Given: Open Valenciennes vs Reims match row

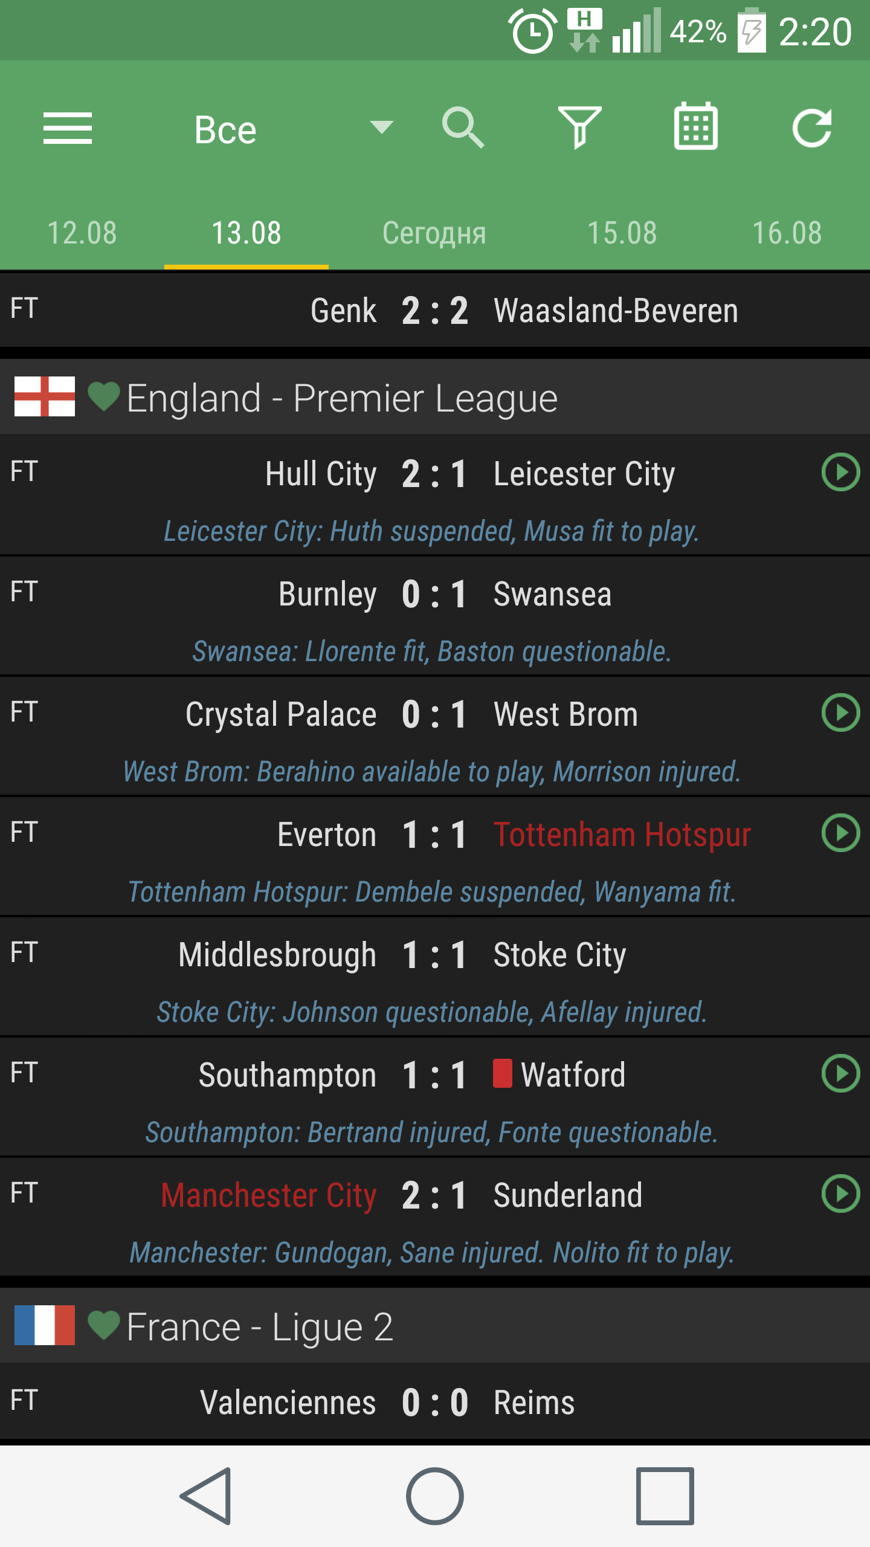Looking at the screenshot, I should 435,1403.
